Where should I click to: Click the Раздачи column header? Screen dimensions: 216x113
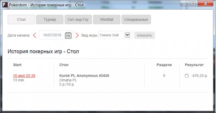(x=164, y=65)
